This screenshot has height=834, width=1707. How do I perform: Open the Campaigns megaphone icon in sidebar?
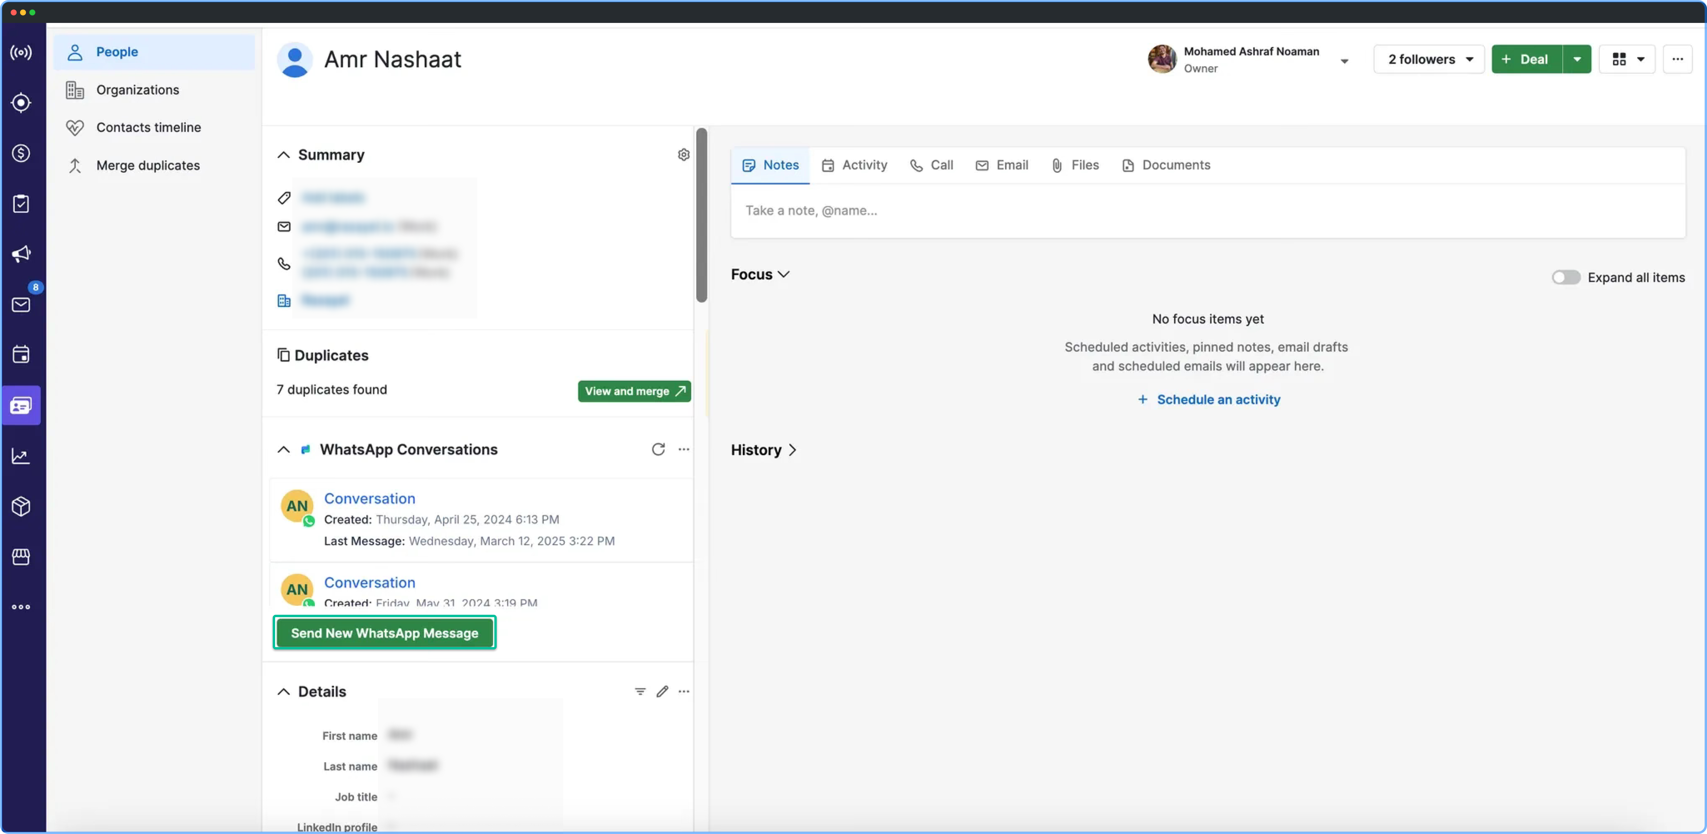pyautogui.click(x=21, y=254)
